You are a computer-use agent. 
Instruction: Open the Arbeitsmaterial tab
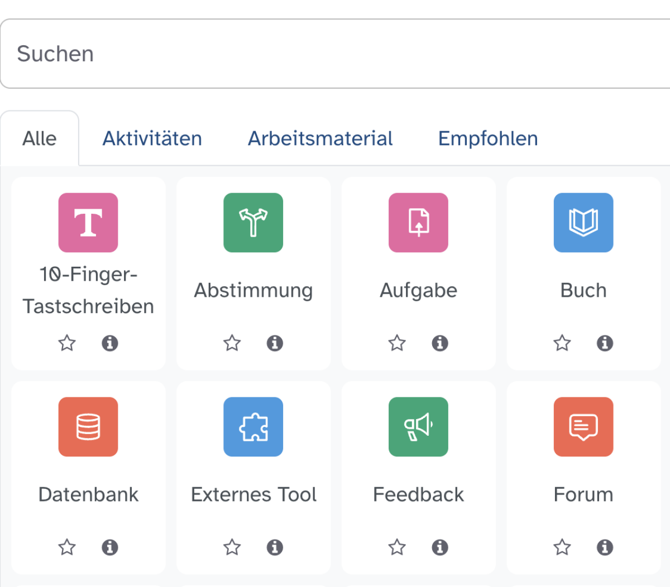320,138
